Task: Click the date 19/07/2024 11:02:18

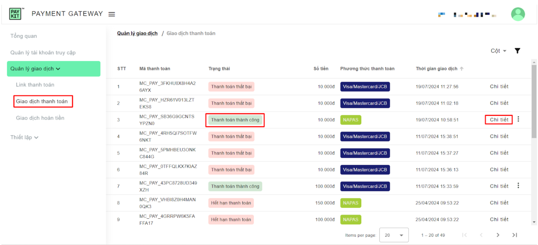Action: point(437,103)
